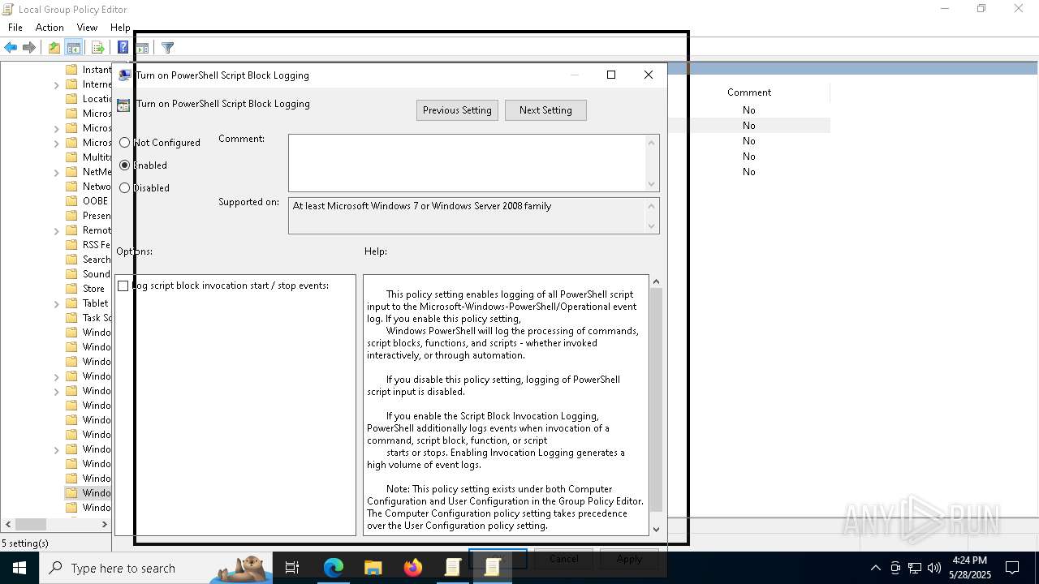Image resolution: width=1039 pixels, height=584 pixels.
Task: Expand the NetMe tree folder
Action: [x=57, y=172]
